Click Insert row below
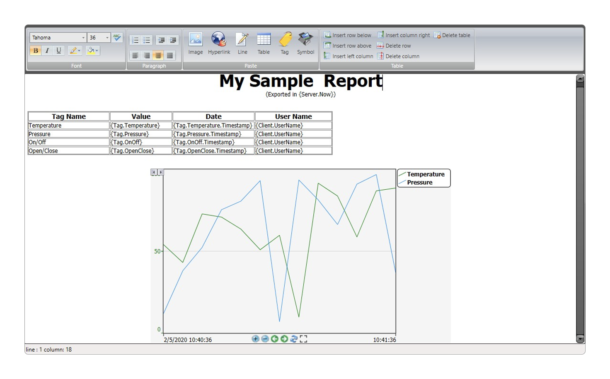The height and width of the screenshot is (379, 610). 348,35
